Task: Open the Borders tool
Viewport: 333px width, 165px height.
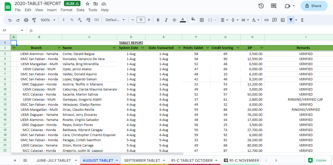Action: tap(202, 20)
